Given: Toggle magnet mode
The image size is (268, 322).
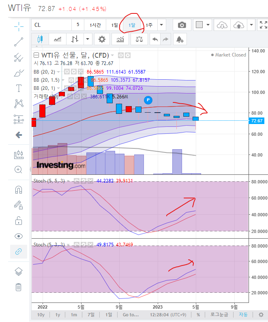Looking at the screenshot, I should pyautogui.click(x=19, y=190).
